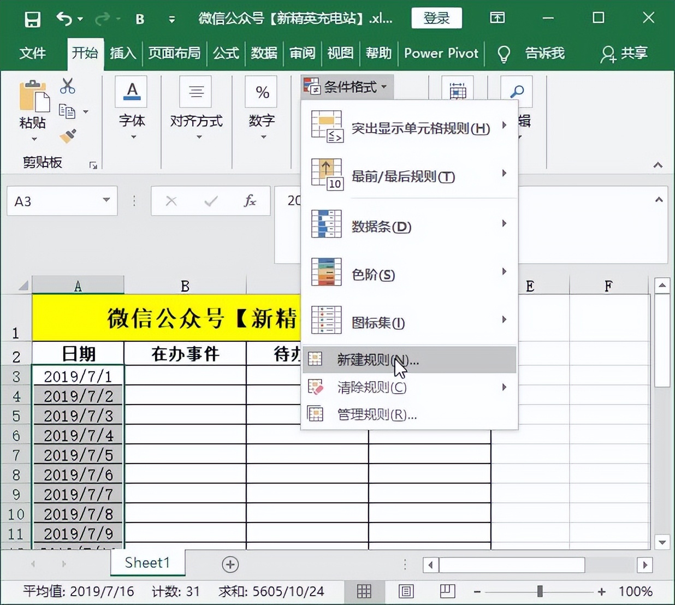675x605 pixels.
Task: Click the Bold B quick access icon
Action: coord(140,20)
